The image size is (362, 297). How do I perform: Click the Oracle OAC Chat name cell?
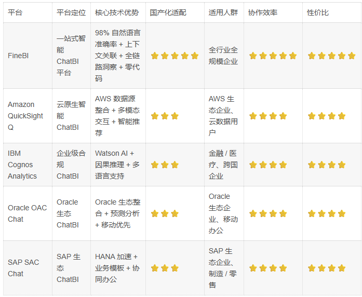point(27,213)
